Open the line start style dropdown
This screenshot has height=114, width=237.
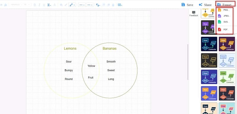pyautogui.click(x=82, y=5)
